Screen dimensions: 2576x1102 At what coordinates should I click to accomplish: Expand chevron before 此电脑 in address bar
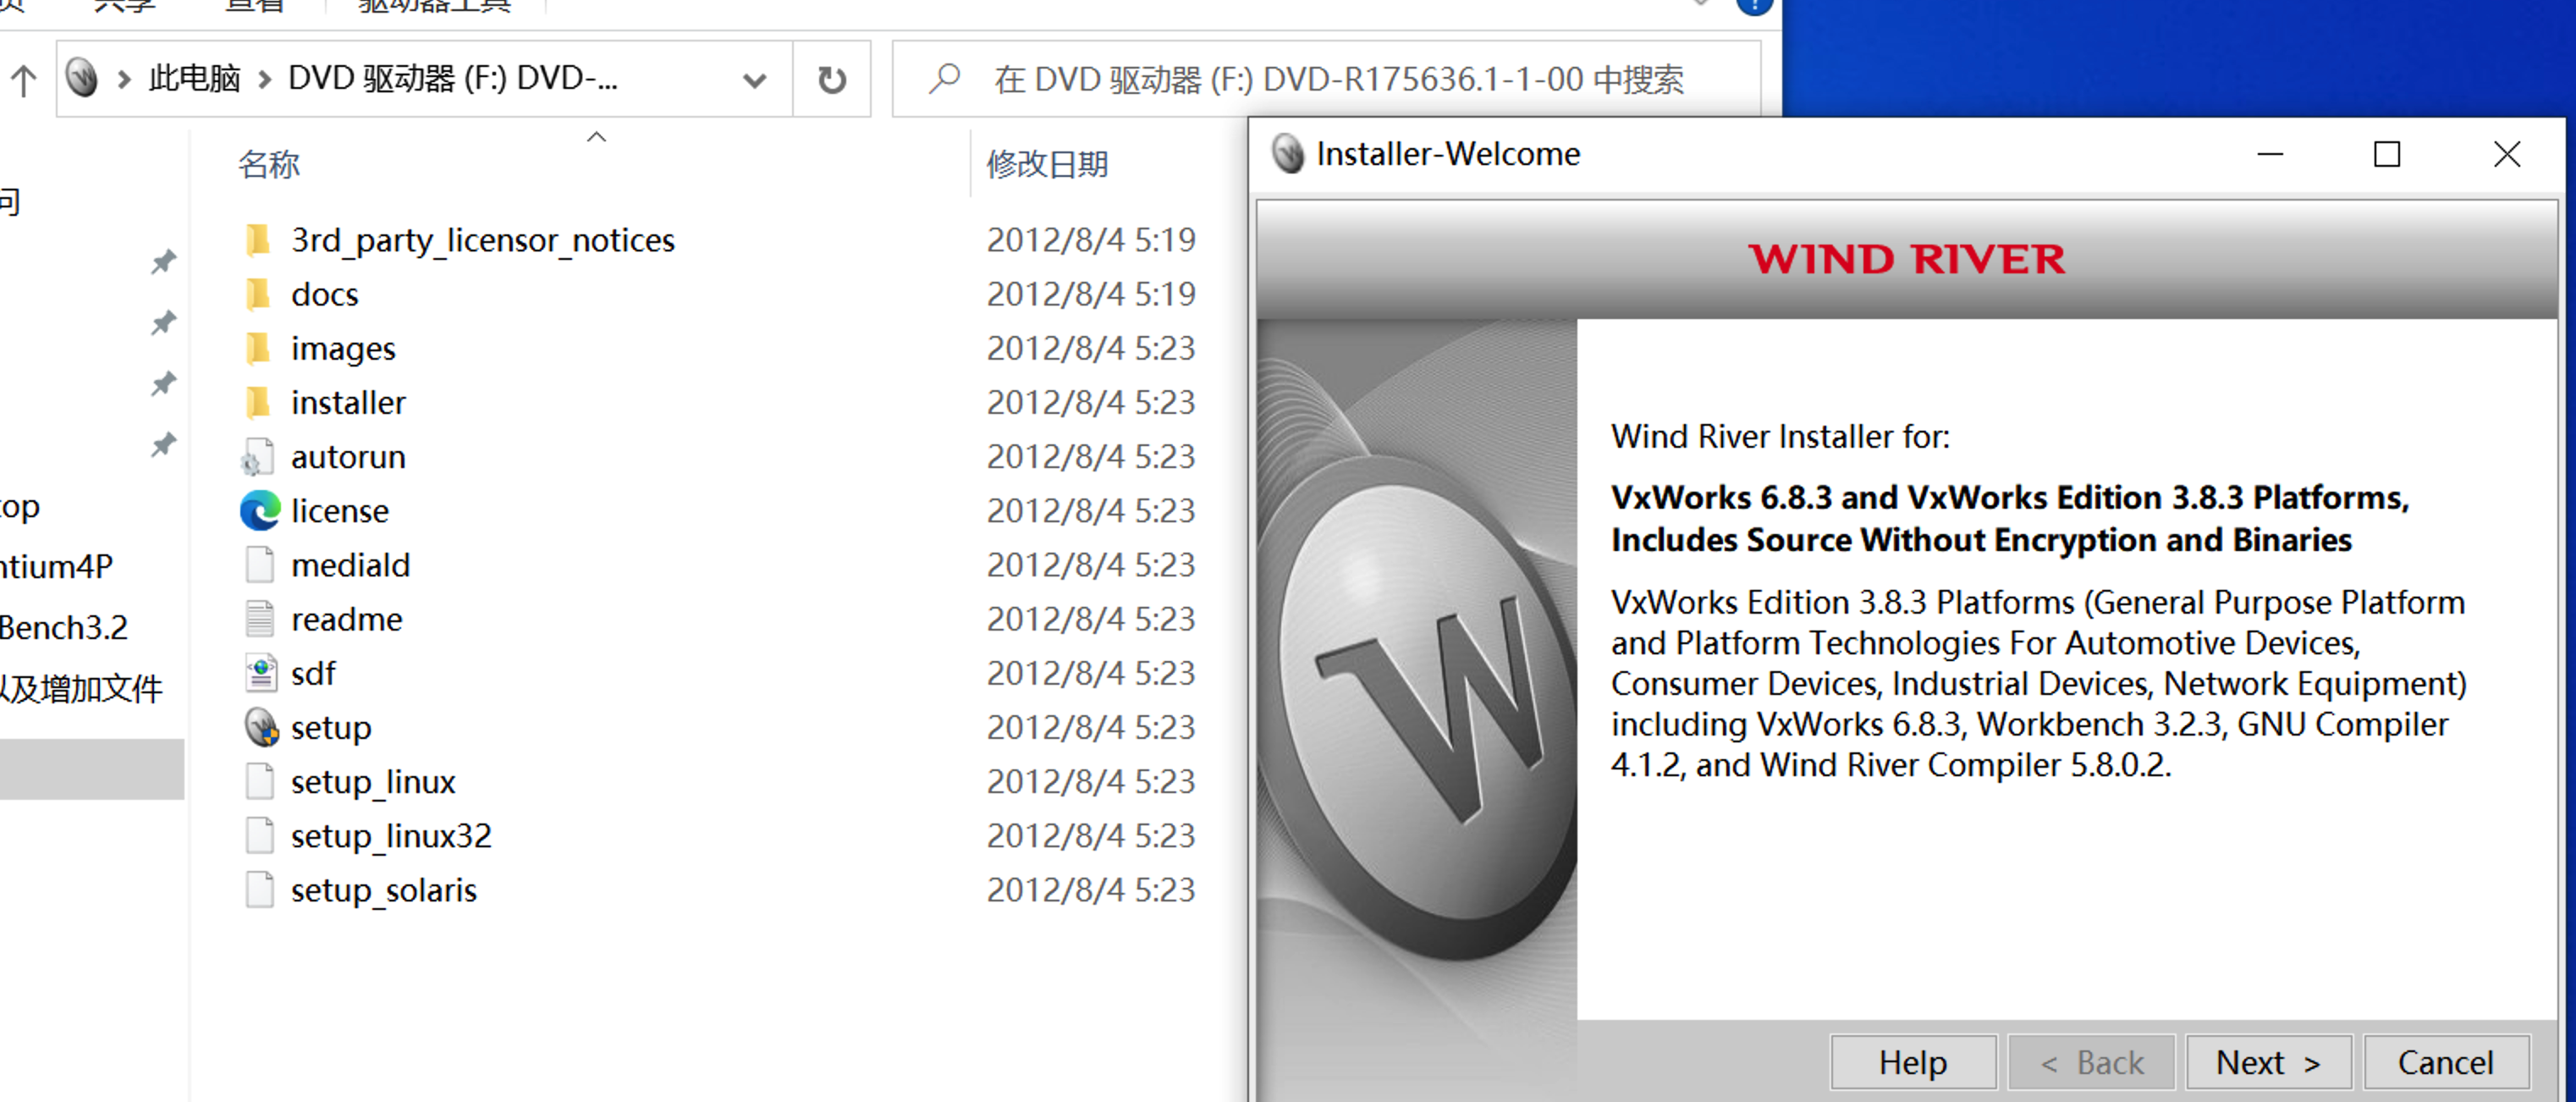pos(124,79)
